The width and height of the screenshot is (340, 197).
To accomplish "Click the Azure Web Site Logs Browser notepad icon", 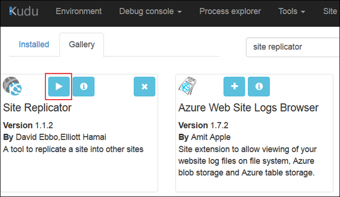I will (x=187, y=86).
